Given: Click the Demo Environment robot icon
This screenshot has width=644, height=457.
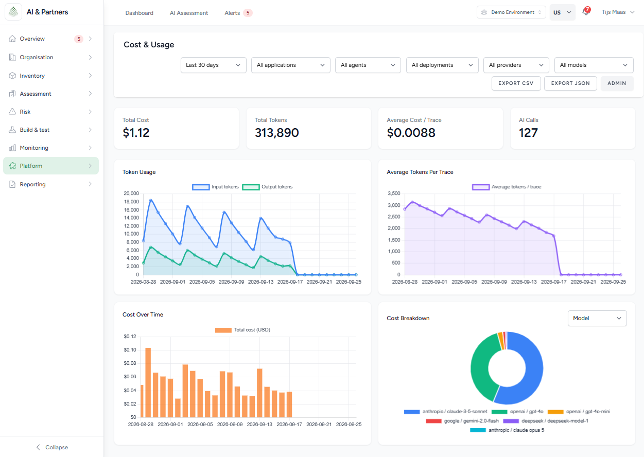Looking at the screenshot, I should tap(484, 12).
